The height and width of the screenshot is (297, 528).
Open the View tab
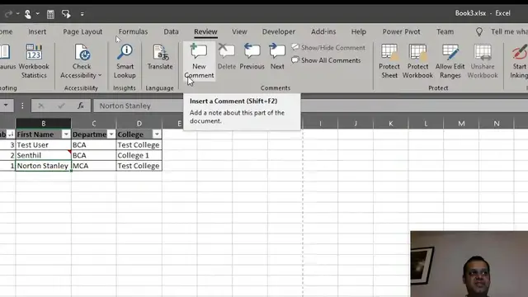(239, 31)
